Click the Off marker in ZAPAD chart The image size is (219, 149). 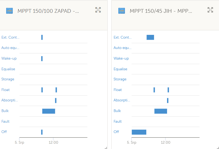point(42,132)
